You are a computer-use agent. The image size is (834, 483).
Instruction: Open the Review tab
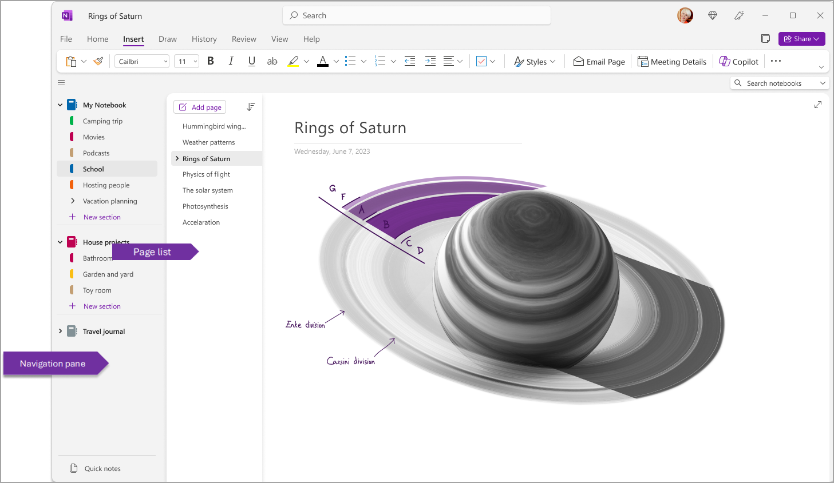pos(244,38)
